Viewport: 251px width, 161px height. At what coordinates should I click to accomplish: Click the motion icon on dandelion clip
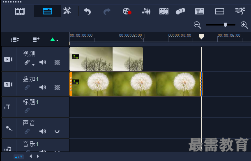76,82
